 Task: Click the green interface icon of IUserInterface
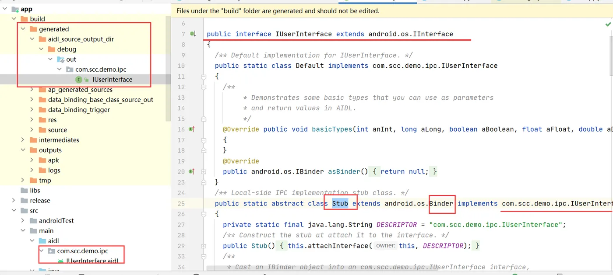click(x=79, y=79)
